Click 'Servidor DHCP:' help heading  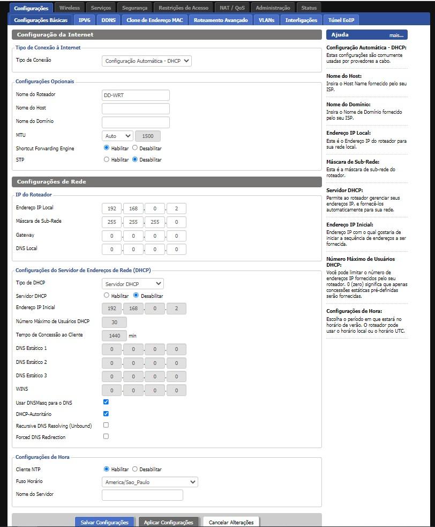click(x=344, y=190)
